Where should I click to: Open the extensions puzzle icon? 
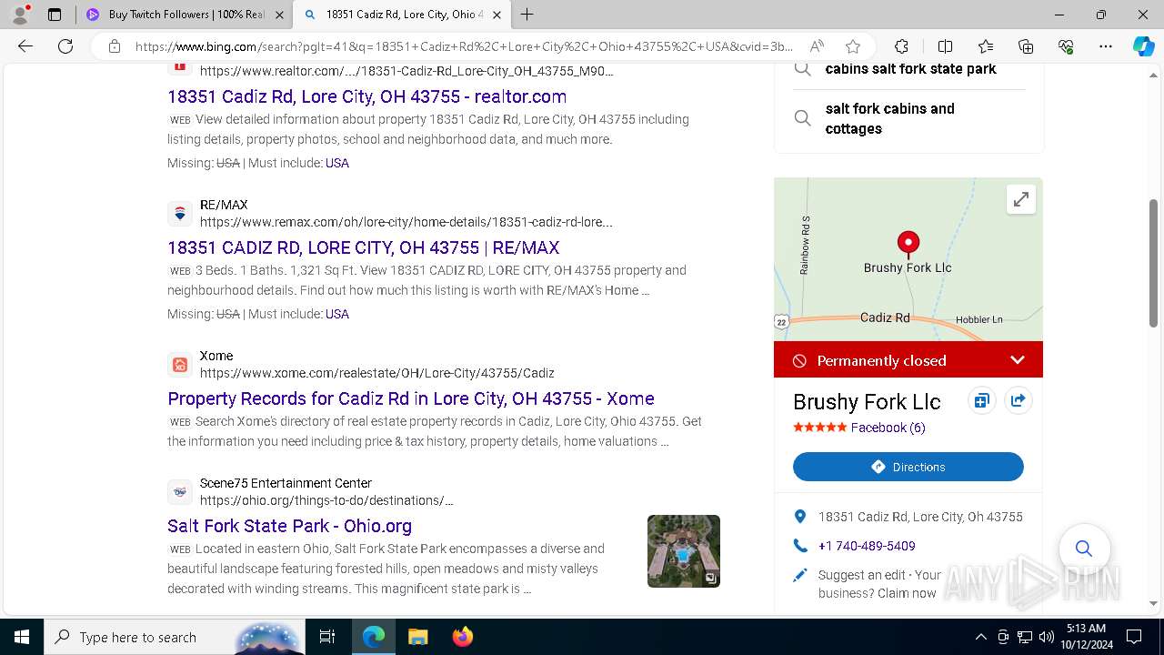(x=901, y=46)
